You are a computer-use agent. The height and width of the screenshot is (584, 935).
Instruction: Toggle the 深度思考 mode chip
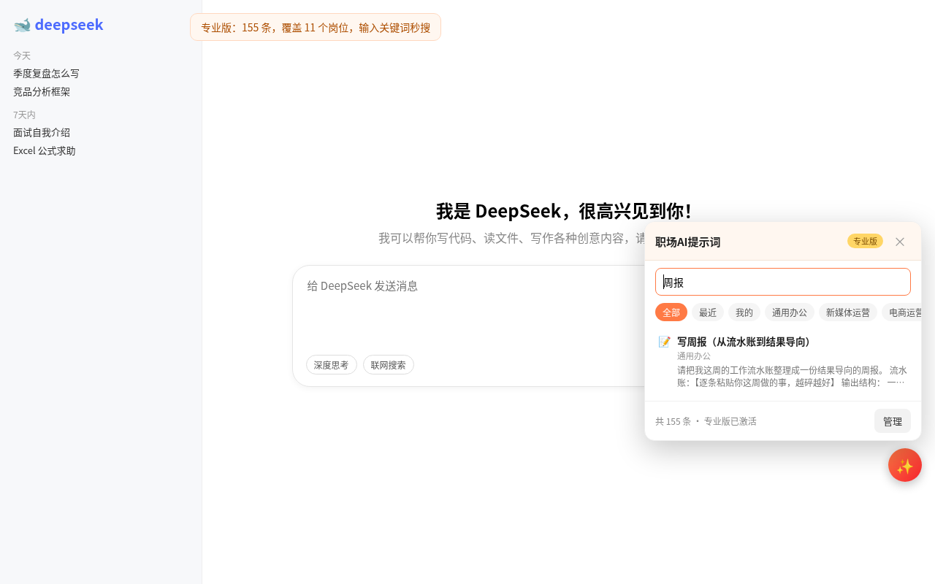[x=332, y=365]
